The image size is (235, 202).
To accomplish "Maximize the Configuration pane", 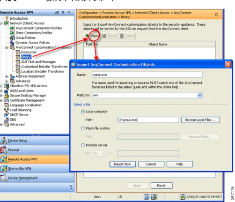I will coord(216,15).
